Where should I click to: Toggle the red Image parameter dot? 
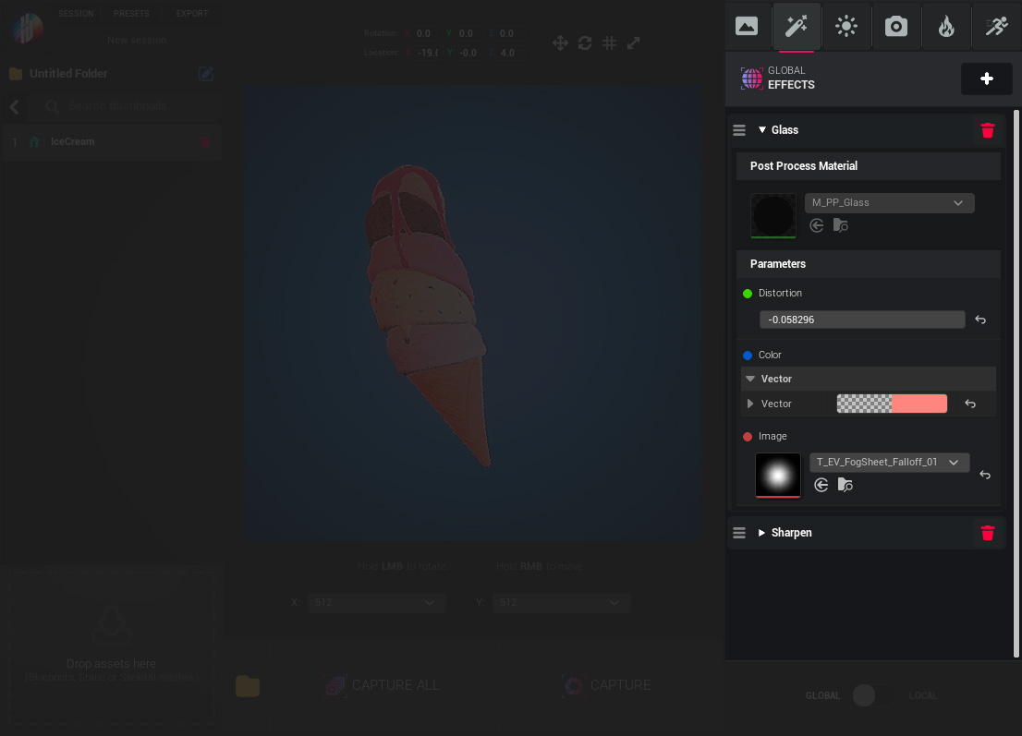748,437
